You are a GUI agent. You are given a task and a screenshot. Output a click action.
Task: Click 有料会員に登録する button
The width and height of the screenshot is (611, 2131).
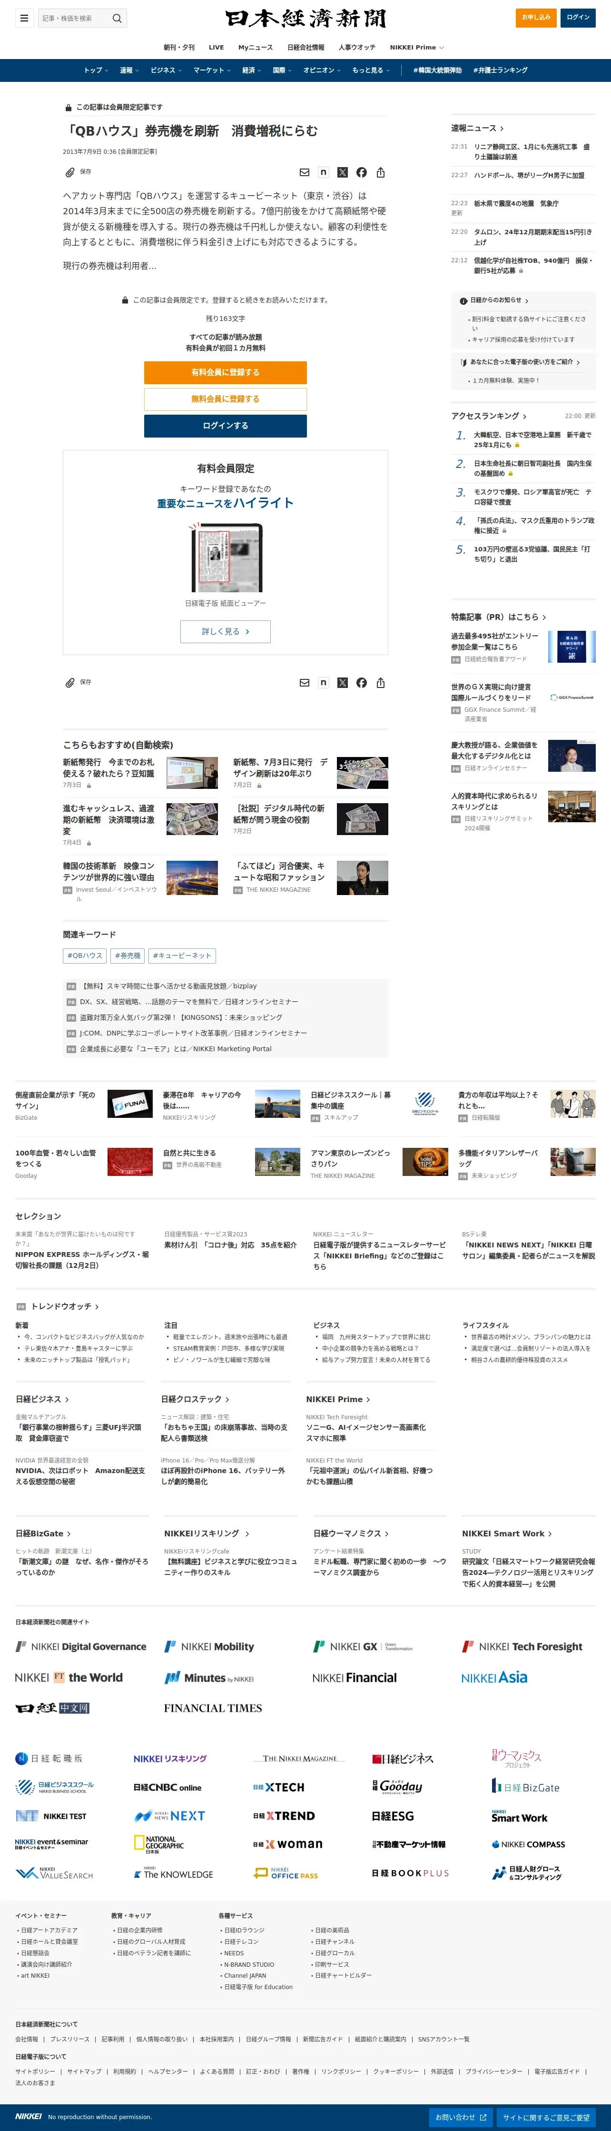[225, 372]
